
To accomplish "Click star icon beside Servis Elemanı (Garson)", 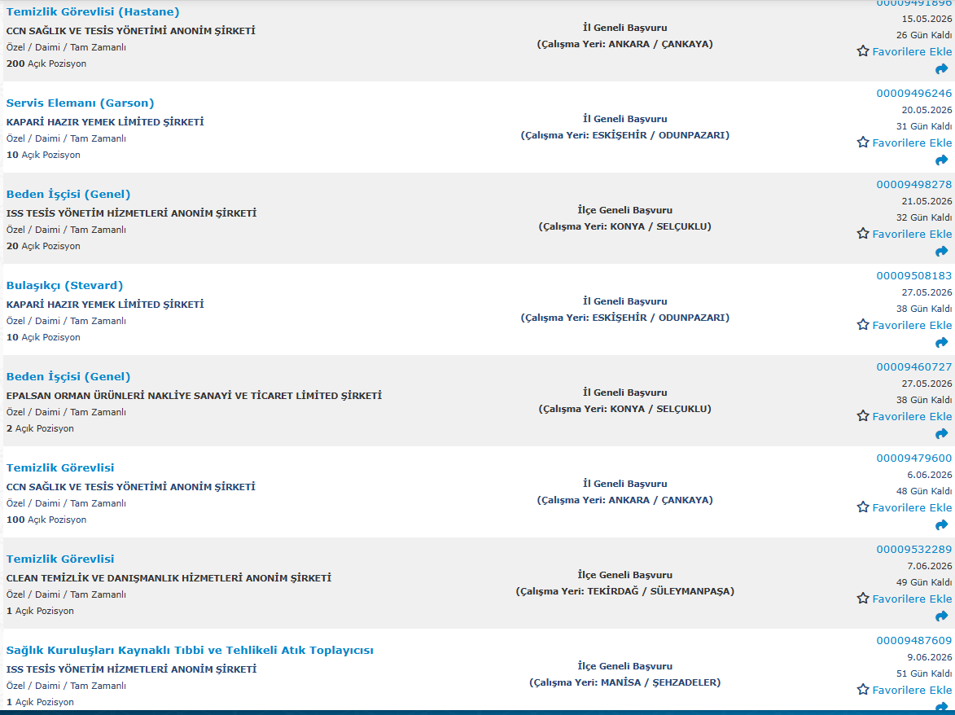I will [863, 143].
